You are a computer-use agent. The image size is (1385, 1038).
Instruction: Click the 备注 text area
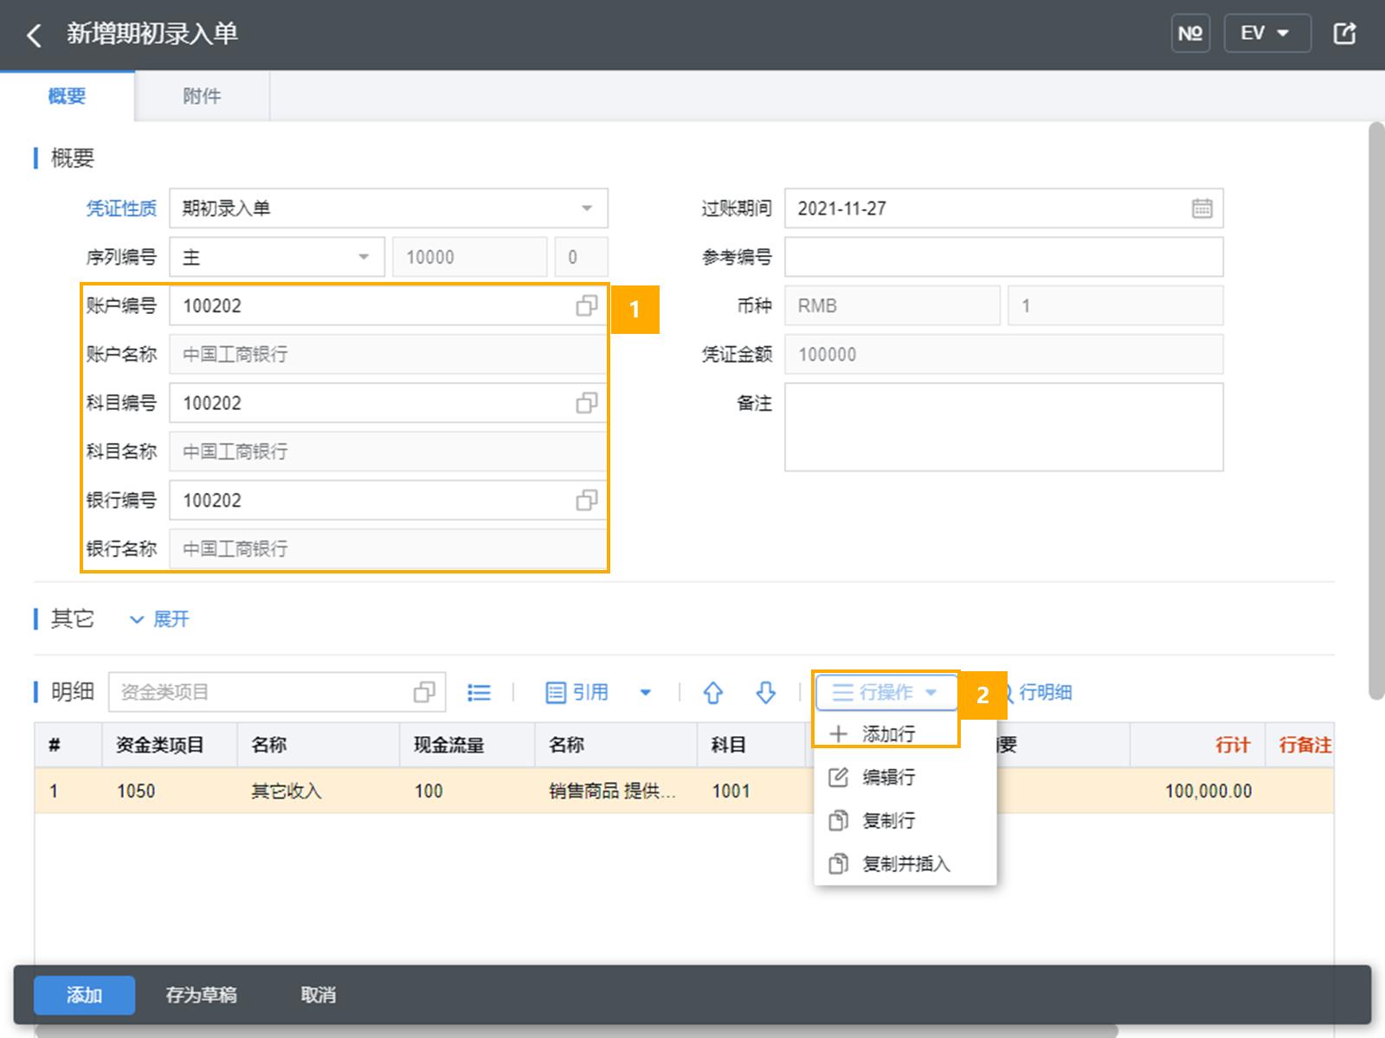[1003, 427]
